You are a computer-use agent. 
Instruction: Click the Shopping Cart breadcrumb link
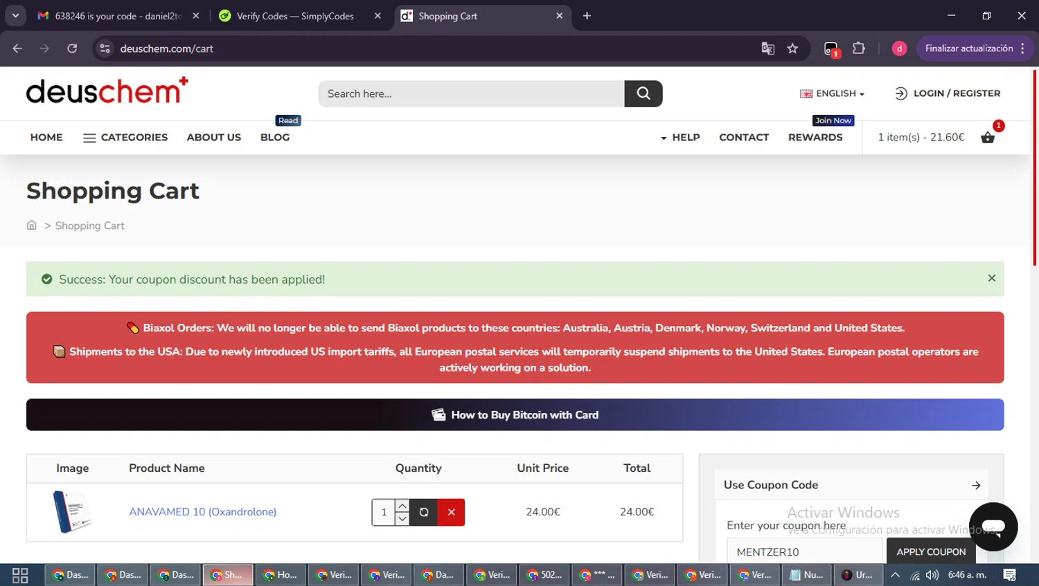[90, 226]
